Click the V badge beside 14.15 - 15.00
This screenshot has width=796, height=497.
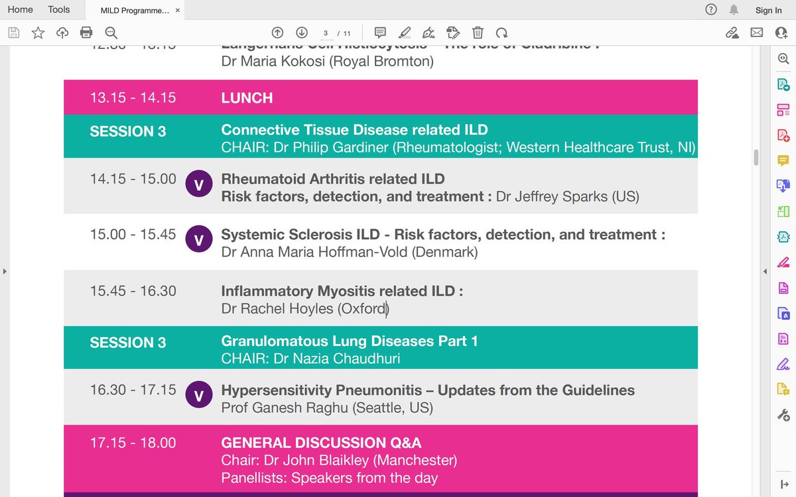click(198, 183)
